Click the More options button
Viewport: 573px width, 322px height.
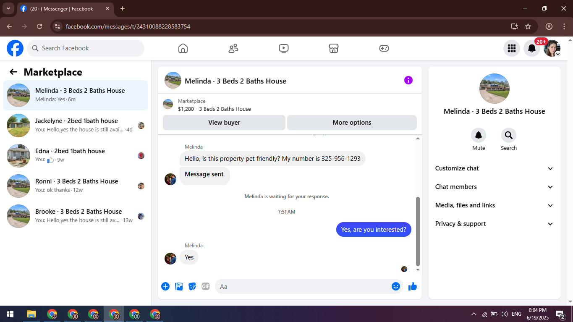[352, 123]
